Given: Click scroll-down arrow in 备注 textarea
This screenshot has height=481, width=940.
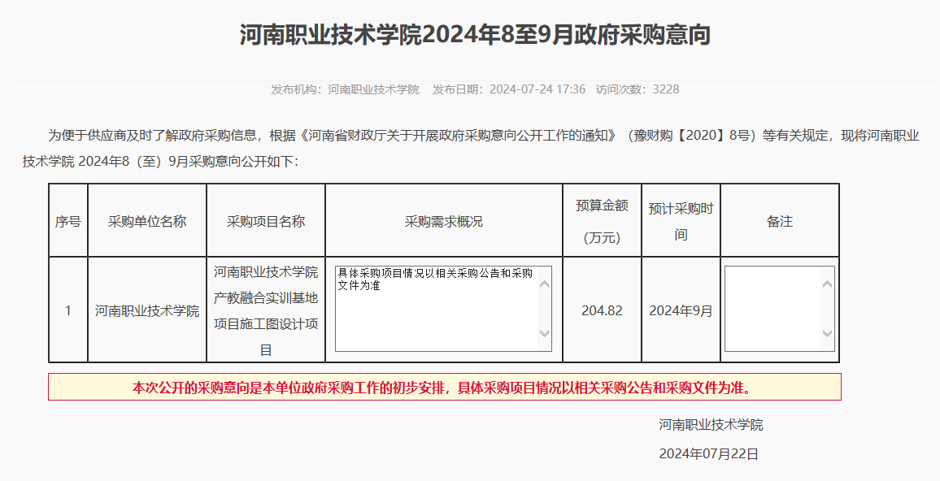Looking at the screenshot, I should coord(827,334).
